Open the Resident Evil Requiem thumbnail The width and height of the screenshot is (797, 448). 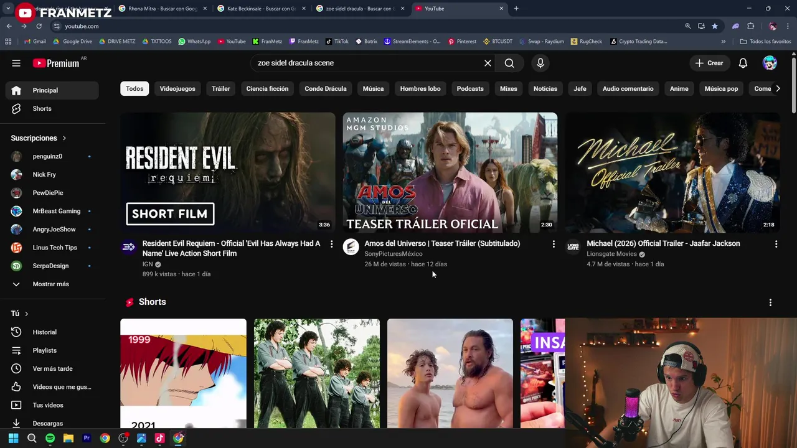(x=227, y=172)
